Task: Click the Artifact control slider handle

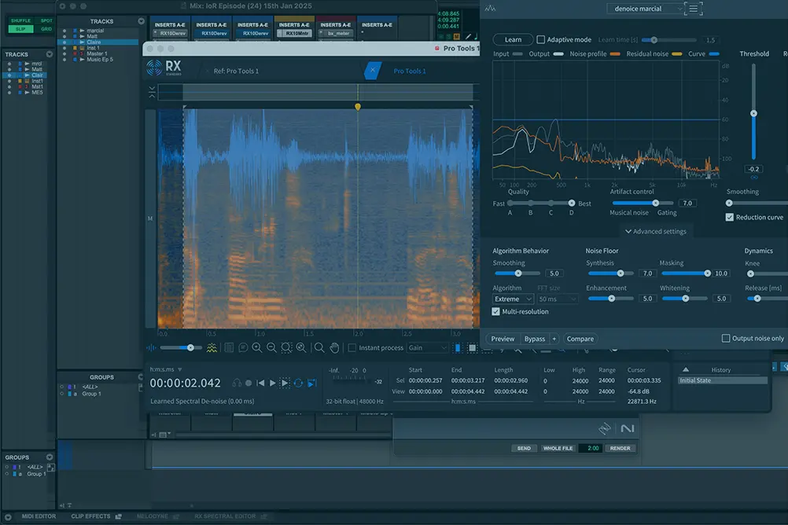Action: [655, 203]
